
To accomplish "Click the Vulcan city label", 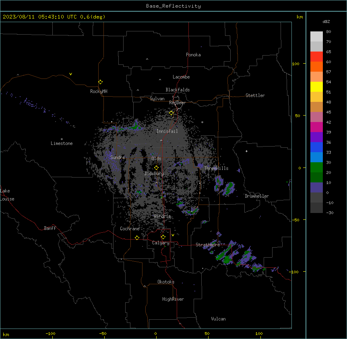I will pyautogui.click(x=219, y=319).
